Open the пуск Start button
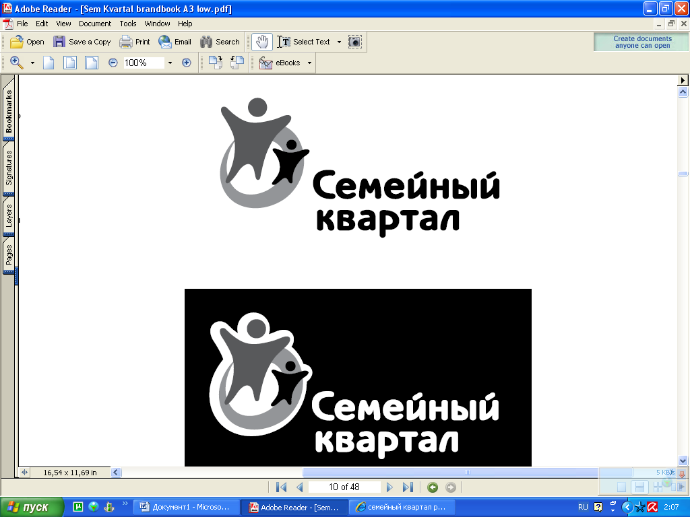This screenshot has width=690, height=517. [x=32, y=508]
